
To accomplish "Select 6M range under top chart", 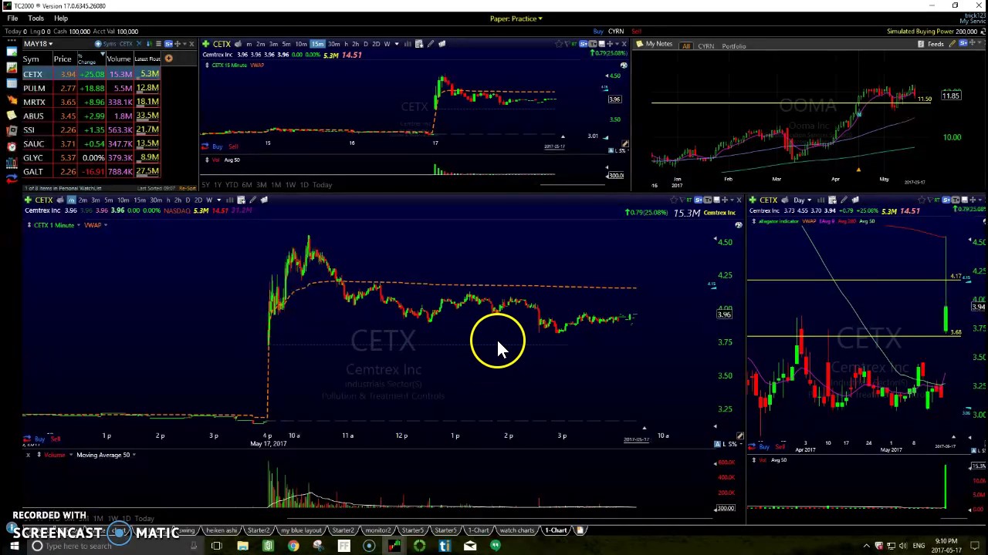I will pos(246,185).
